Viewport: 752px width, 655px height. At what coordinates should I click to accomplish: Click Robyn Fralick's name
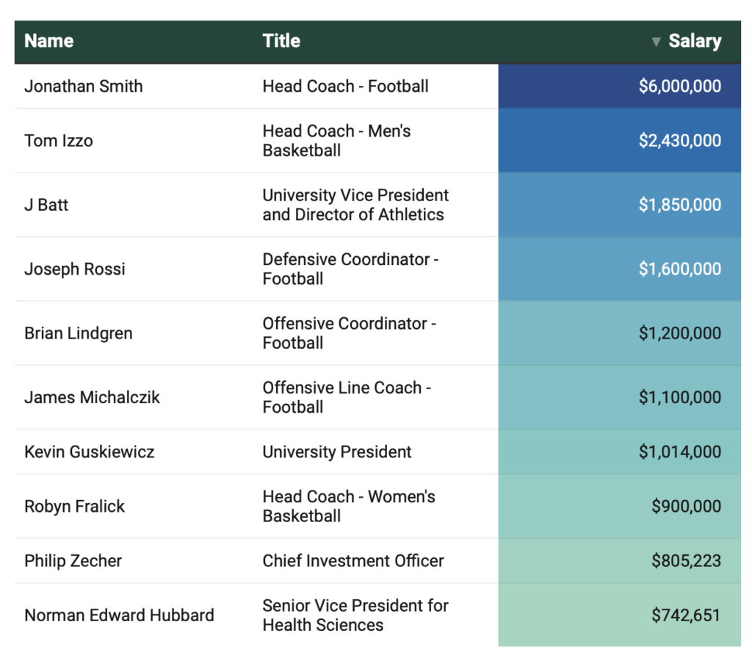click(x=75, y=507)
